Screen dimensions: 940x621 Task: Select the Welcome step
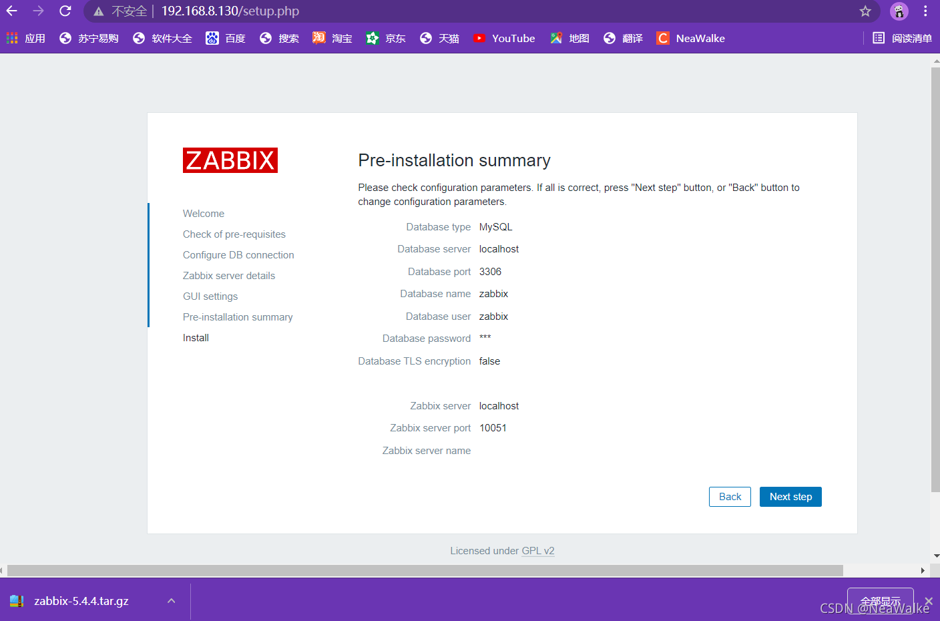tap(204, 214)
